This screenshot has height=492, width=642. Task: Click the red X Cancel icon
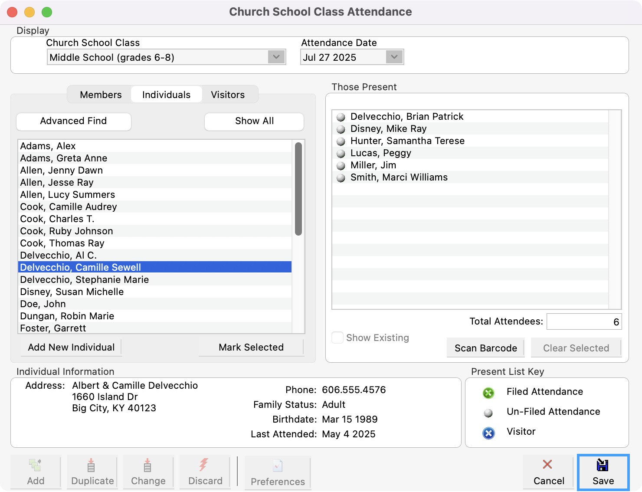click(x=548, y=464)
